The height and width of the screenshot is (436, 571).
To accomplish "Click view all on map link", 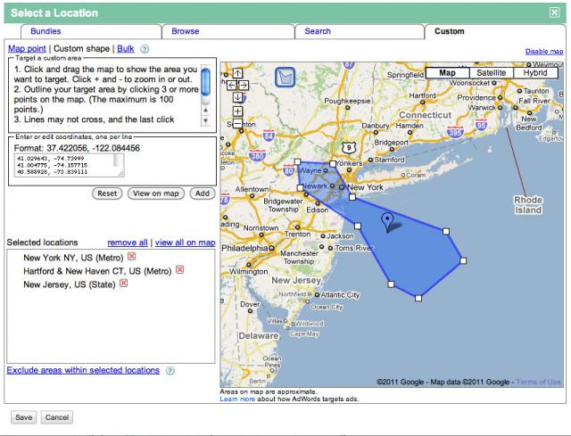I will pyautogui.click(x=185, y=243).
